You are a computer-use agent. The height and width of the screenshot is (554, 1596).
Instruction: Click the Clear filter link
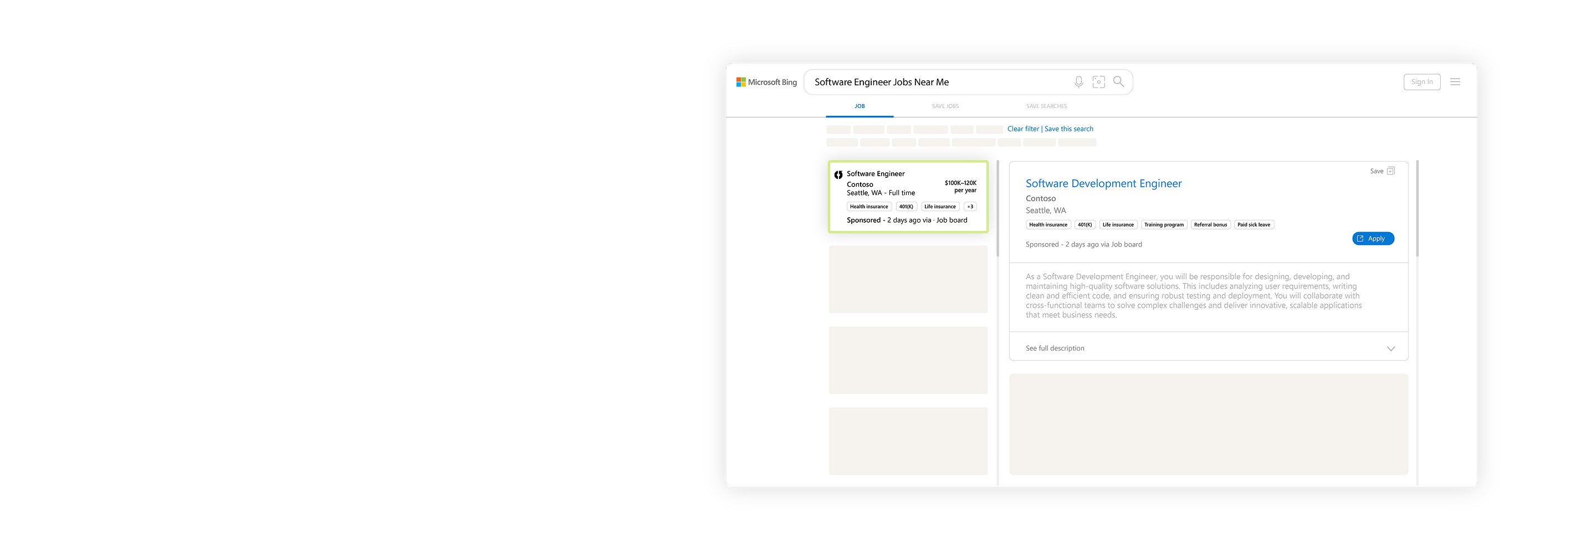[x=1023, y=129]
